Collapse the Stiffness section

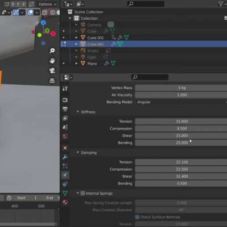pos(78,112)
